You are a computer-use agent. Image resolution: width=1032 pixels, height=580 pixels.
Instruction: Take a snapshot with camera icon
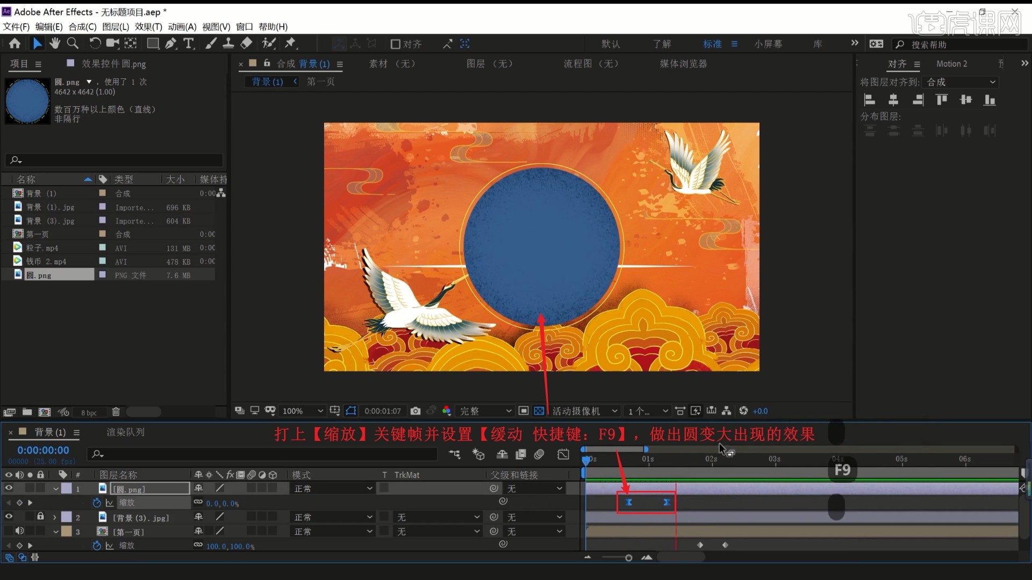tap(415, 411)
